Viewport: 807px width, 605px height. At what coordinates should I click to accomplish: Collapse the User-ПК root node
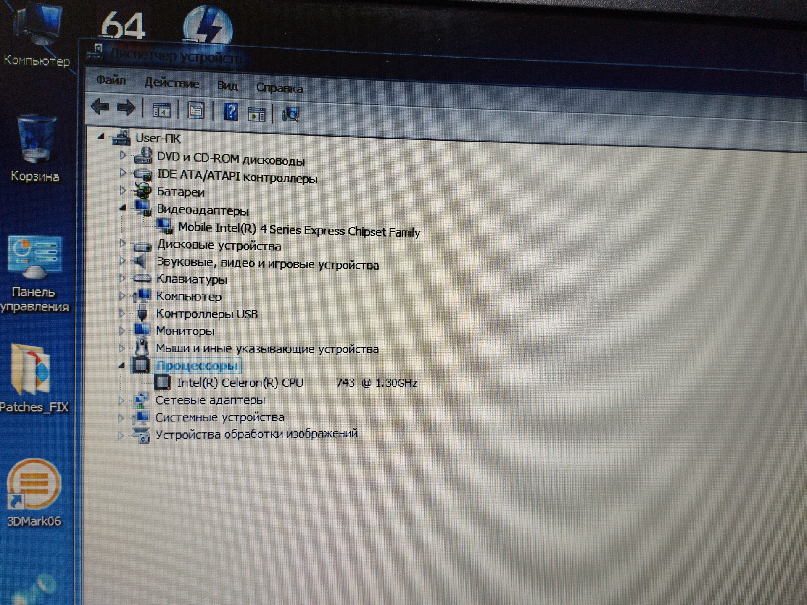click(x=101, y=136)
